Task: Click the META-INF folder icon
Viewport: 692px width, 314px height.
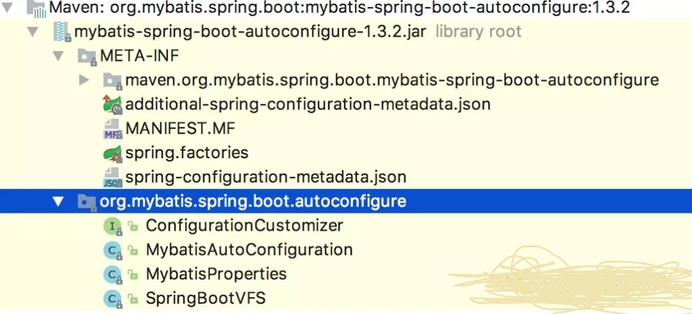Action: [x=87, y=56]
